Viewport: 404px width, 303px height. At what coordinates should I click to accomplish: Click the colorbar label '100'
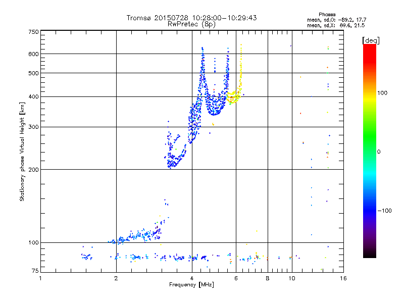pos(382,93)
